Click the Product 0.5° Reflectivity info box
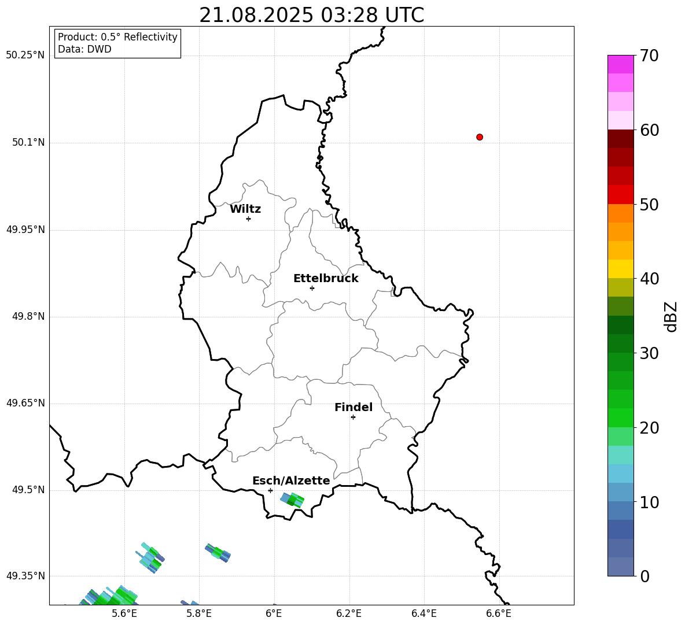Screen dimensions: 685x625 117,43
